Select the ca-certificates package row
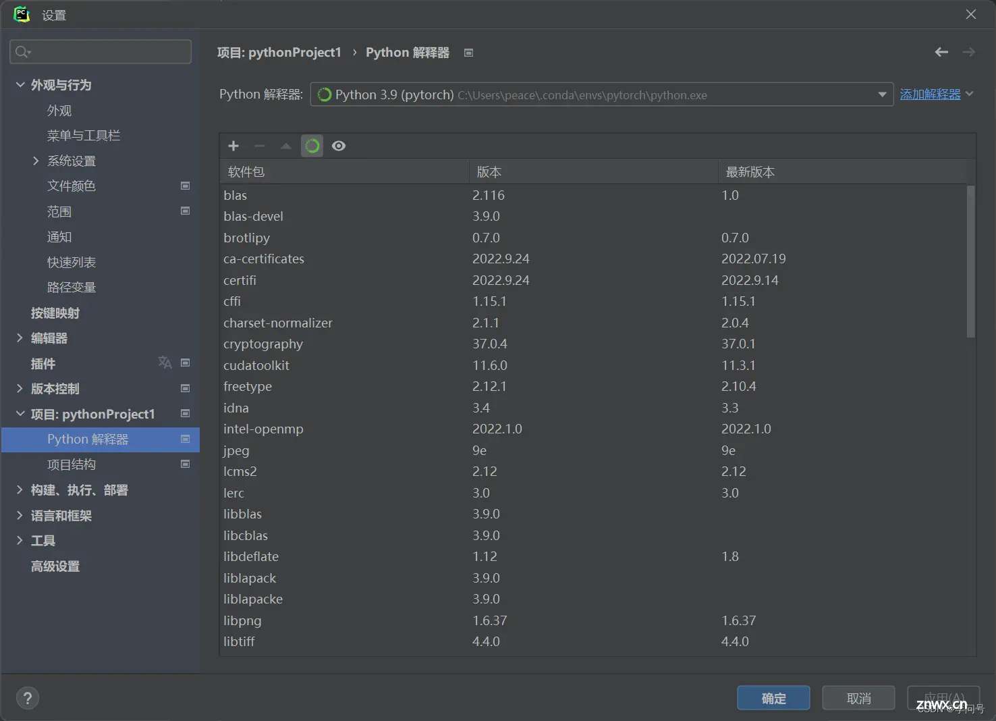This screenshot has height=721, width=996. [594, 259]
